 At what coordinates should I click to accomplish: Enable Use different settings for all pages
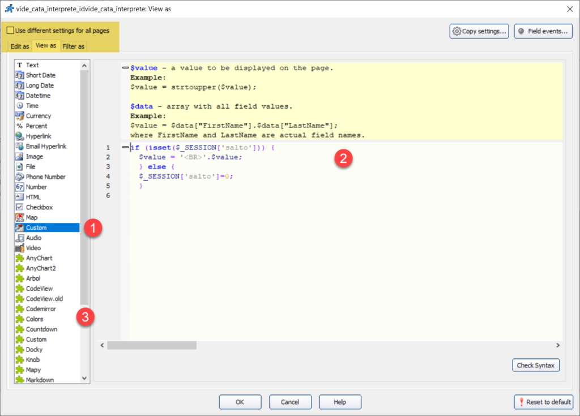click(x=11, y=31)
